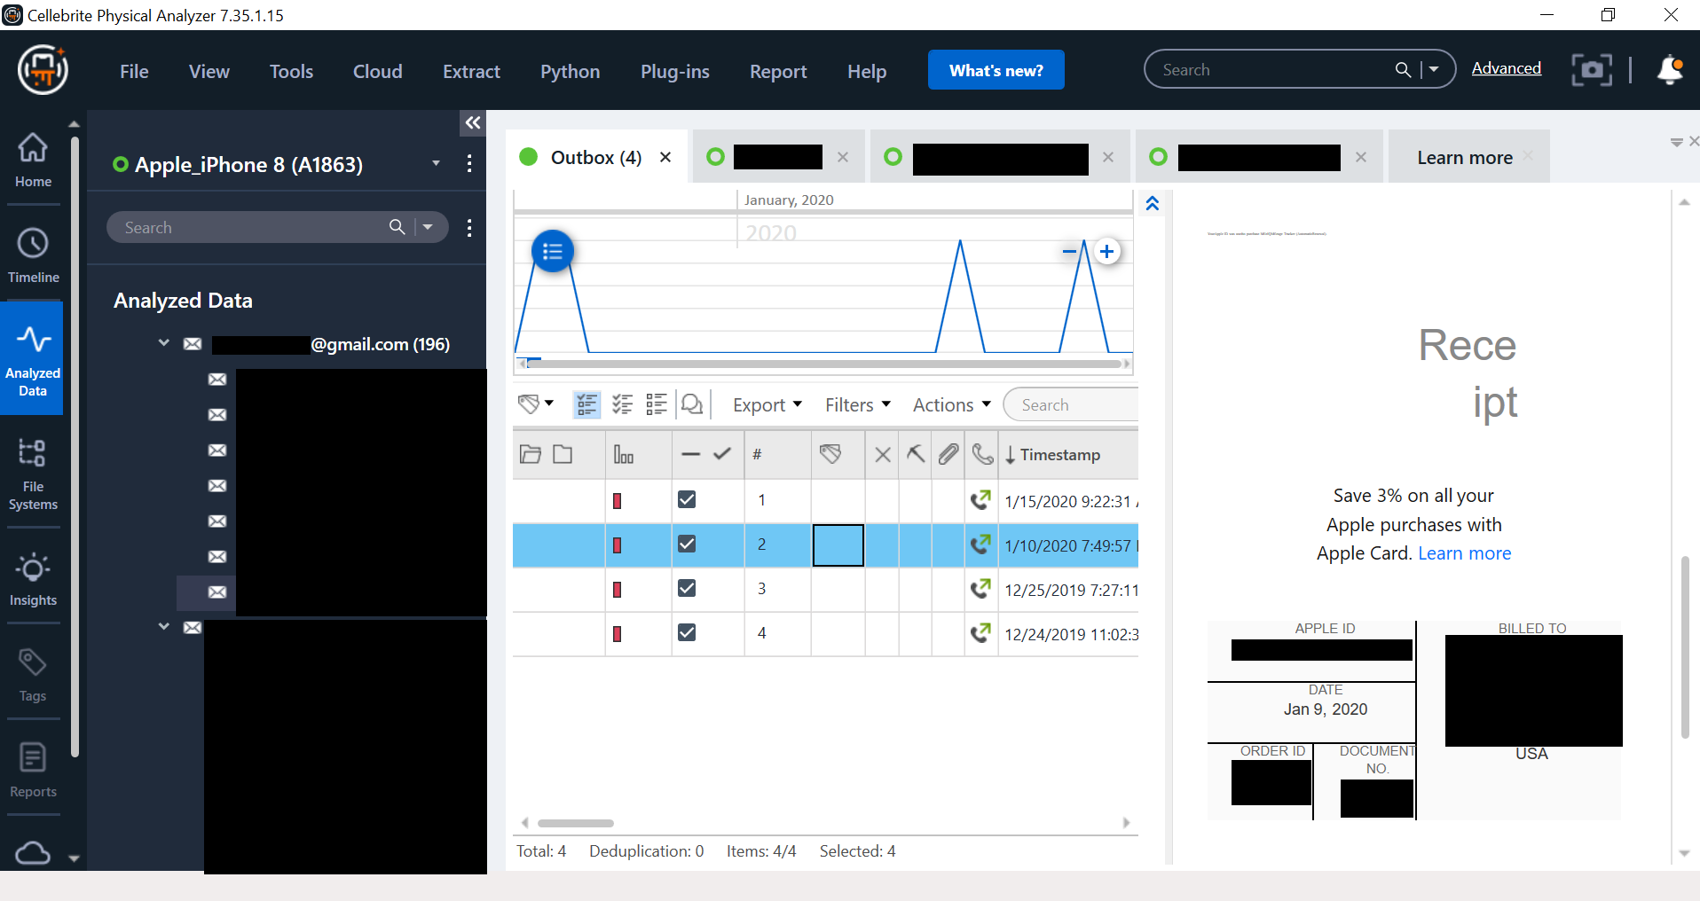Collapse the left panel with double-chevron

pos(473,122)
